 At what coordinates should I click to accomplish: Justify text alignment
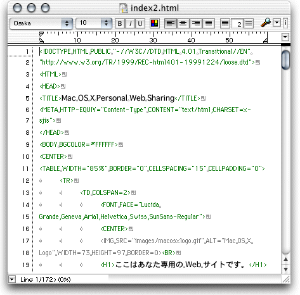click(209, 23)
